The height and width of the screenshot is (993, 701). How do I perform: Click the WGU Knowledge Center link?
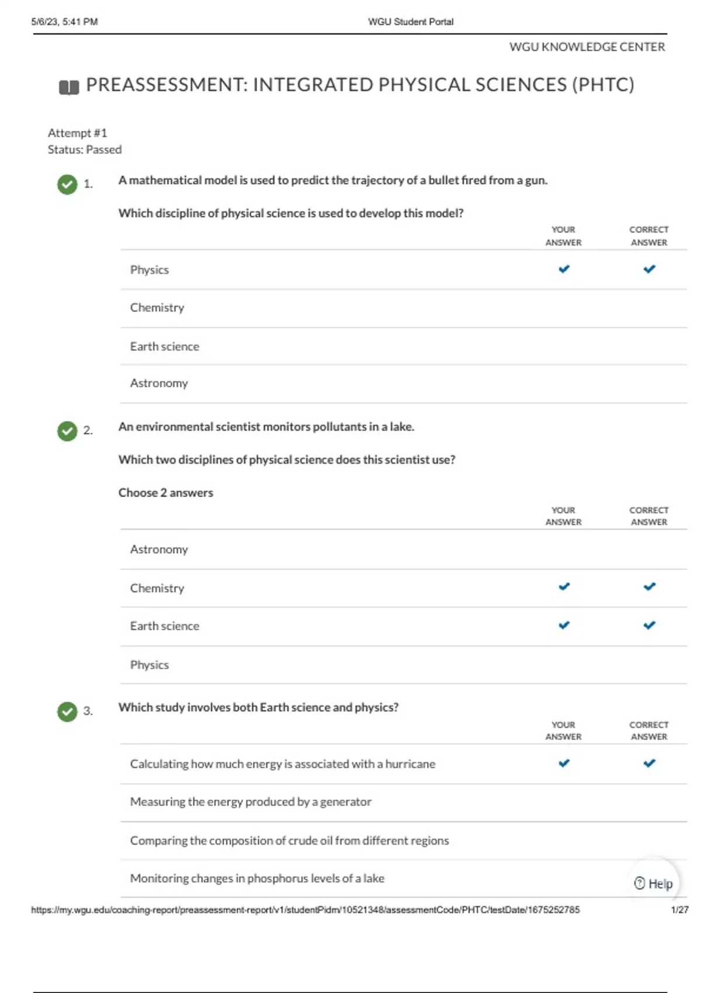coord(587,47)
